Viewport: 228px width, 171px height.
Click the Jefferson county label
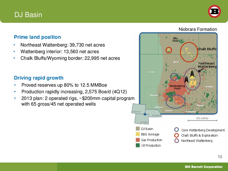click(159, 107)
